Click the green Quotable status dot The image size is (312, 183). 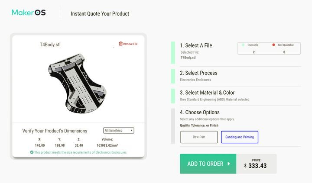click(x=243, y=45)
